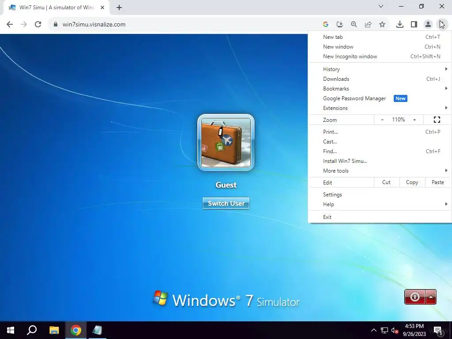The width and height of the screenshot is (452, 339).
Task: Toggle the Chrome side panel icon
Action: (x=414, y=25)
